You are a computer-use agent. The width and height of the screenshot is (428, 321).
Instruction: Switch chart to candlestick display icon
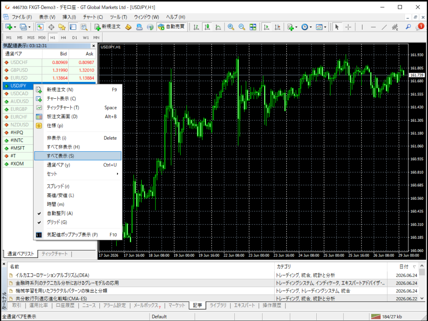coord(207,27)
